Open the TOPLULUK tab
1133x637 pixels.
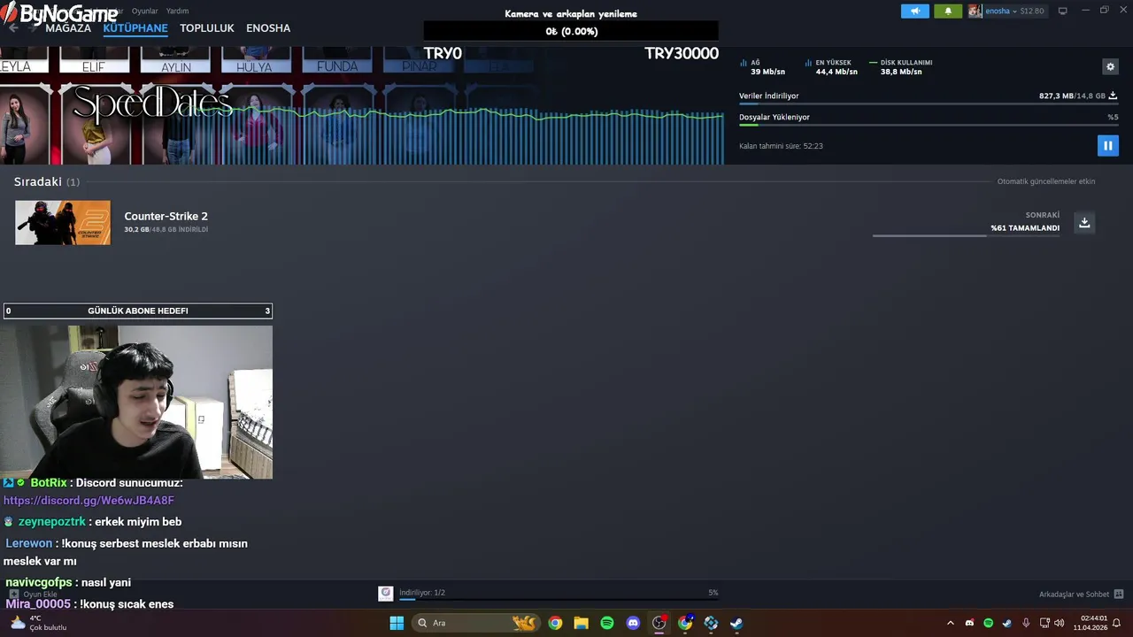pyautogui.click(x=207, y=28)
